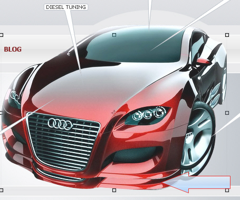Screen dimensions: 240x200
Task: Click the bottom-center selection handle
Action: click(114, 190)
